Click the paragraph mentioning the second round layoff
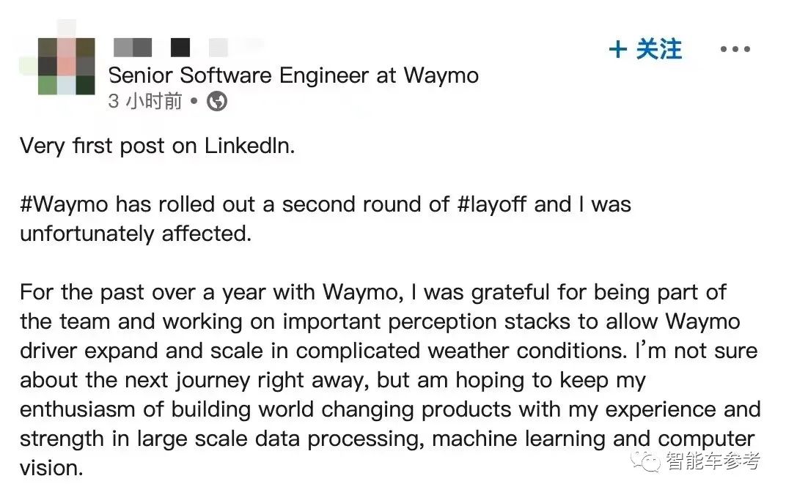Image resolution: width=786 pixels, height=495 pixels. pos(323,218)
